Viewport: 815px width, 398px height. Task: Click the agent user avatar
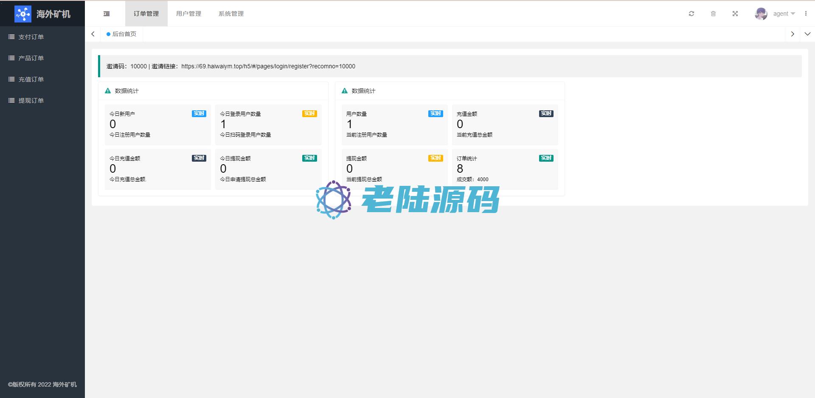pyautogui.click(x=761, y=14)
